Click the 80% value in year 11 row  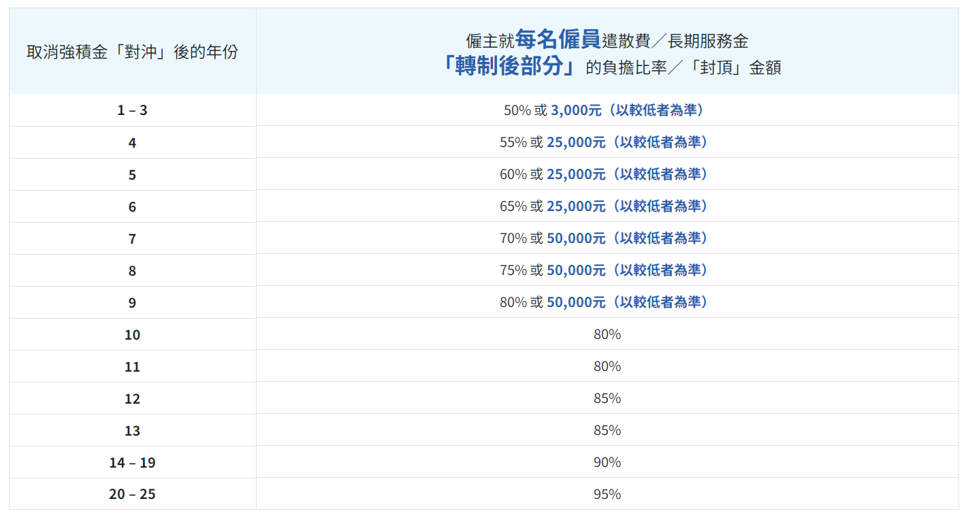click(607, 366)
